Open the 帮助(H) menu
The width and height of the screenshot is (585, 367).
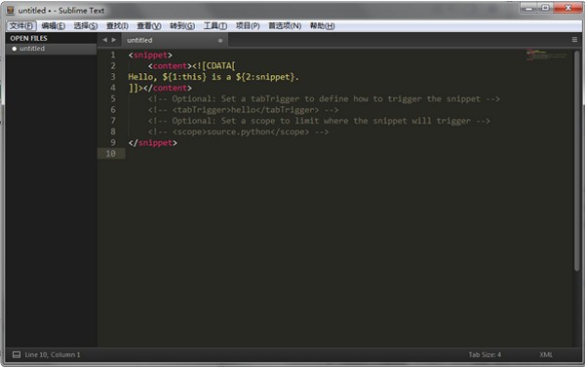tap(323, 25)
